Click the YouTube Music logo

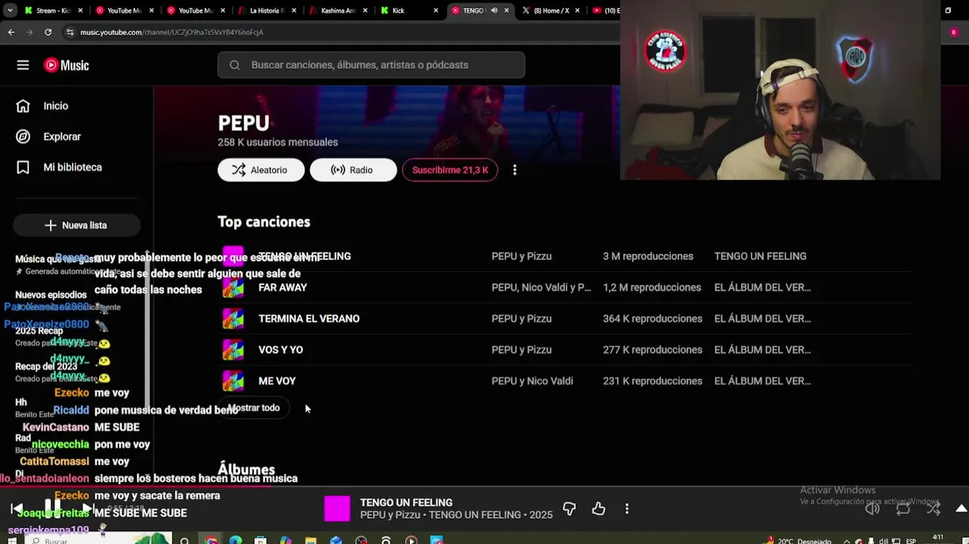(66, 65)
